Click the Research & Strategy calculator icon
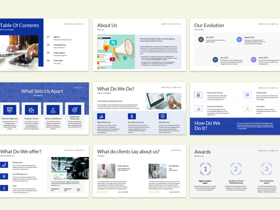 [x=198, y=95]
